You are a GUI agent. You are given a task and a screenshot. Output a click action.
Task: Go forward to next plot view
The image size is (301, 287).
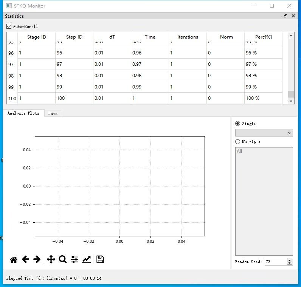pyautogui.click(x=37, y=259)
